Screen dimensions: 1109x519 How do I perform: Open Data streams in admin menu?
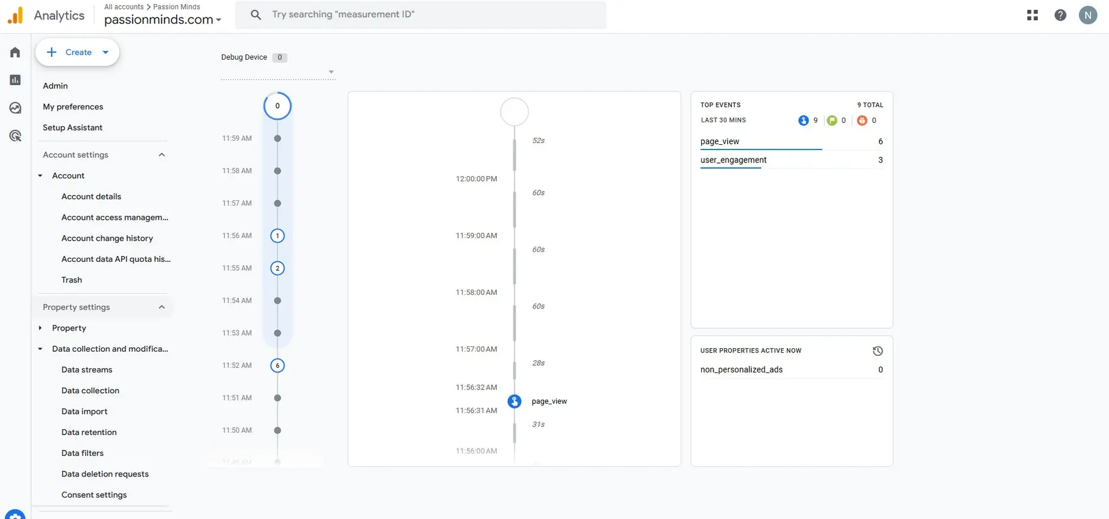pyautogui.click(x=87, y=370)
